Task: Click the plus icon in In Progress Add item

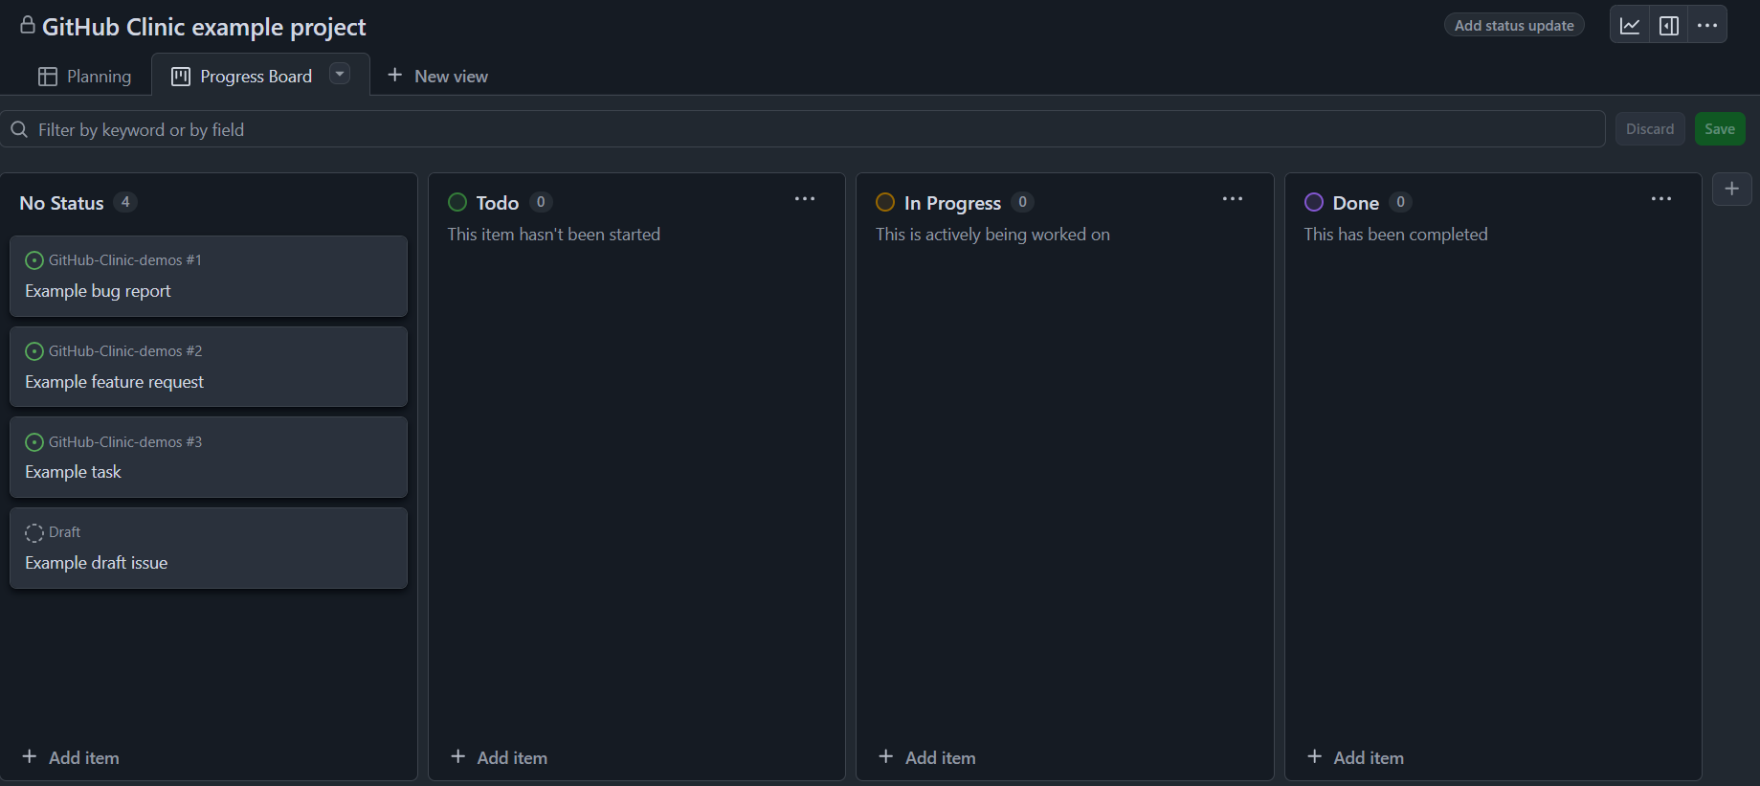Action: tap(886, 756)
